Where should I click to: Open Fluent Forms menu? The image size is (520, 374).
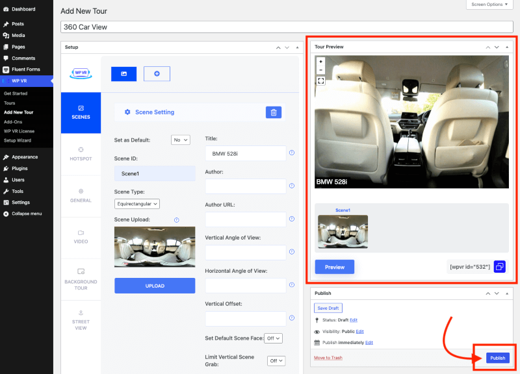(26, 69)
